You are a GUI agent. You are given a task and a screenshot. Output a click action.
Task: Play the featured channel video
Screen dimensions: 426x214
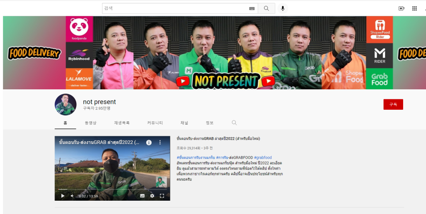tap(62, 196)
